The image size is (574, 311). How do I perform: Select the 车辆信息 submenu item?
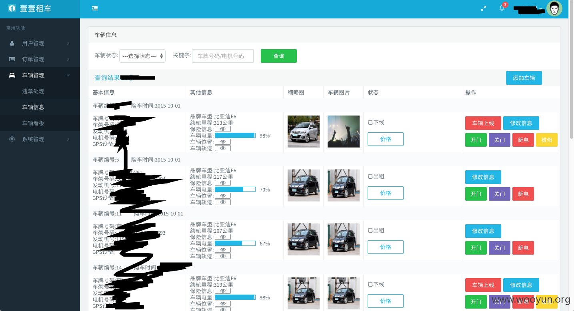tap(33, 107)
